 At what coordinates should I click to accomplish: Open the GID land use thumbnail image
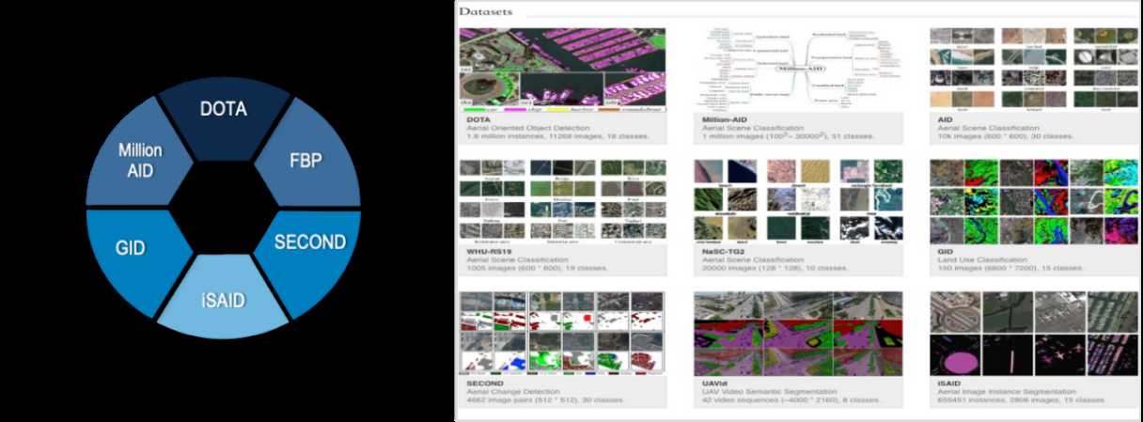click(x=1032, y=198)
